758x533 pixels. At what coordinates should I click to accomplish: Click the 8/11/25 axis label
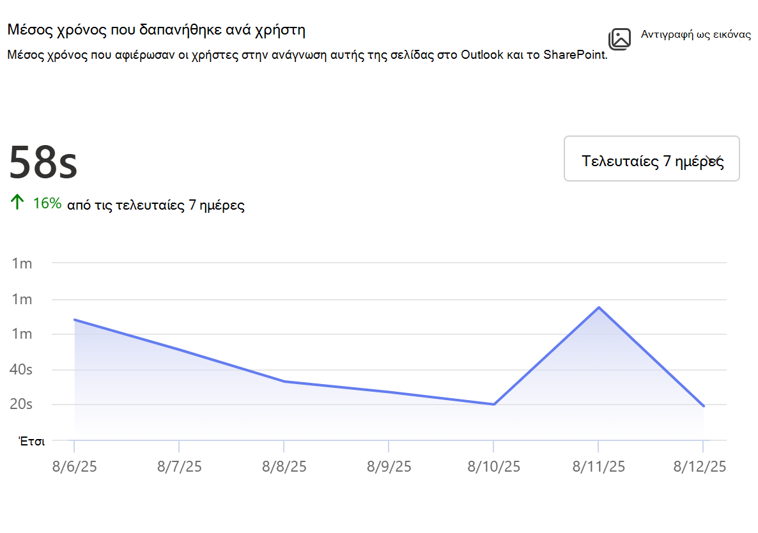point(598,467)
